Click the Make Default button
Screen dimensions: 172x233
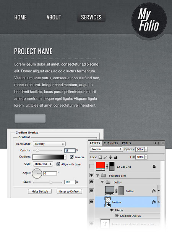pos(40,191)
